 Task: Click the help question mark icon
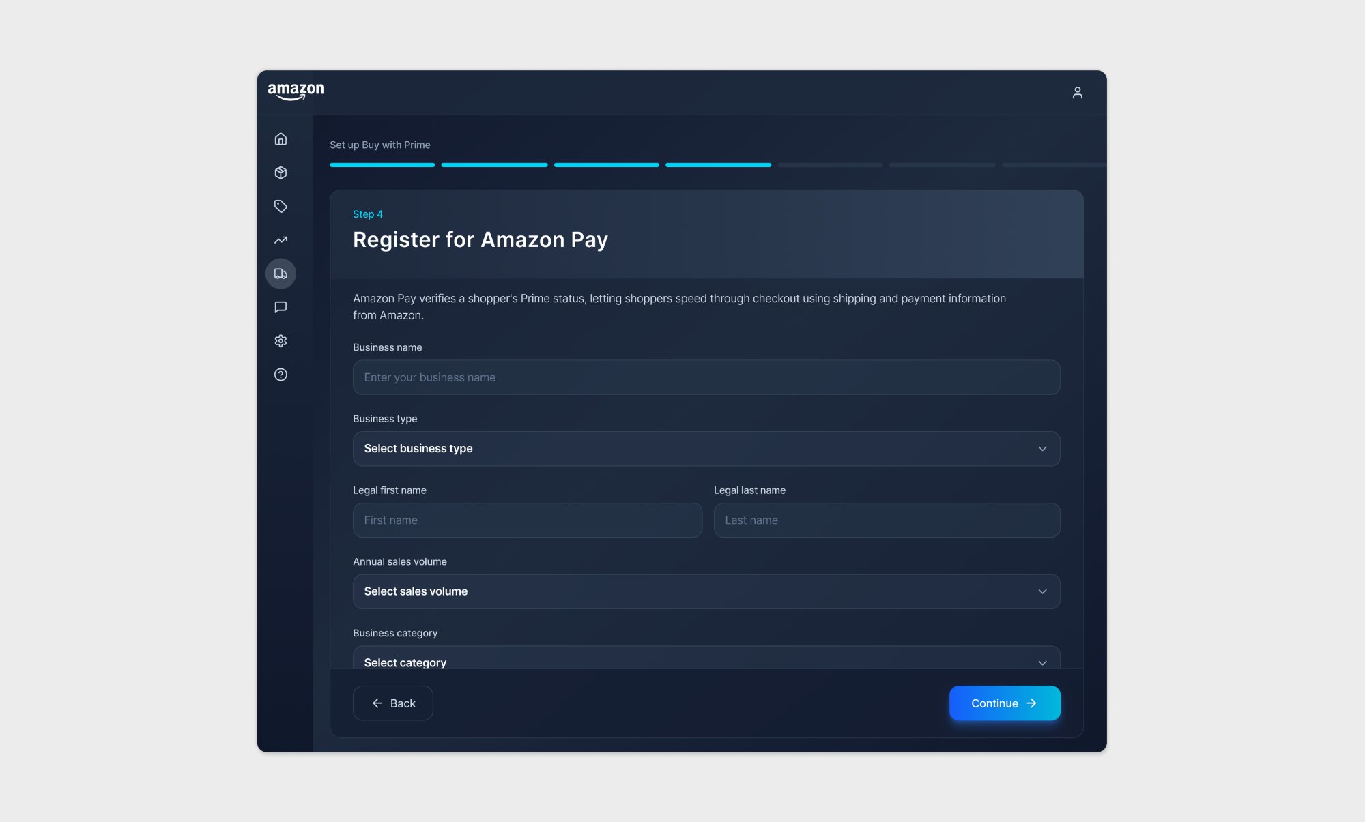coord(281,375)
